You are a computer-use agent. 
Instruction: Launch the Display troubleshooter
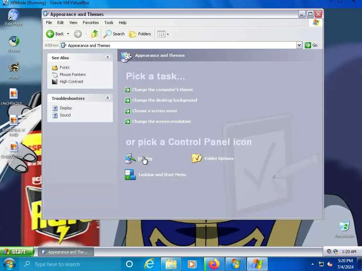coord(65,108)
